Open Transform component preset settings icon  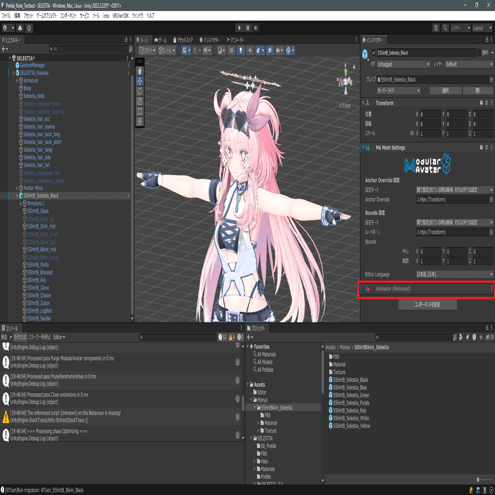tap(486, 103)
